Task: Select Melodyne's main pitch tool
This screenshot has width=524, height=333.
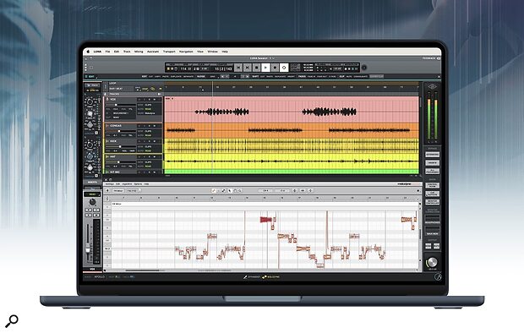Action: click(214, 190)
